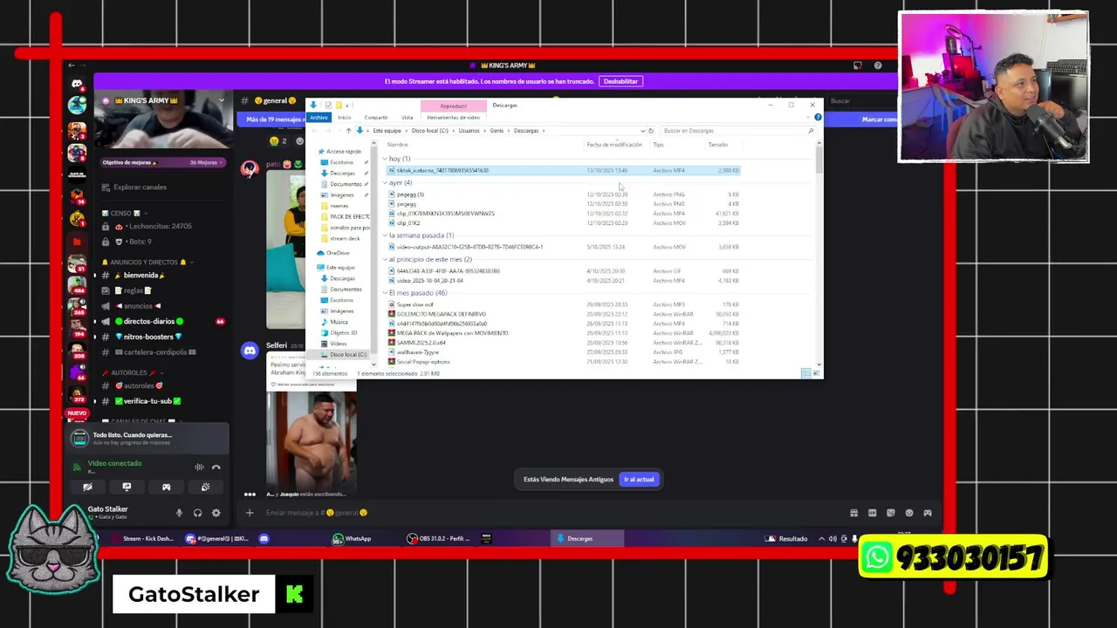Select the tiktok_icatacna MP4 file
The height and width of the screenshot is (628, 1117).
point(563,170)
